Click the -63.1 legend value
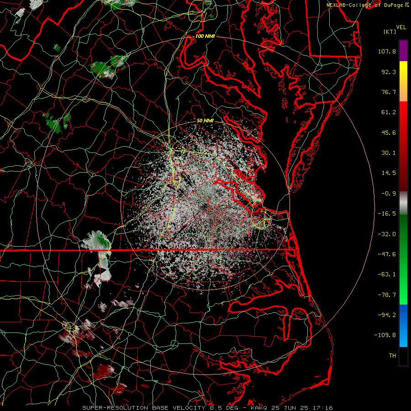The image size is (411, 411). point(387,274)
